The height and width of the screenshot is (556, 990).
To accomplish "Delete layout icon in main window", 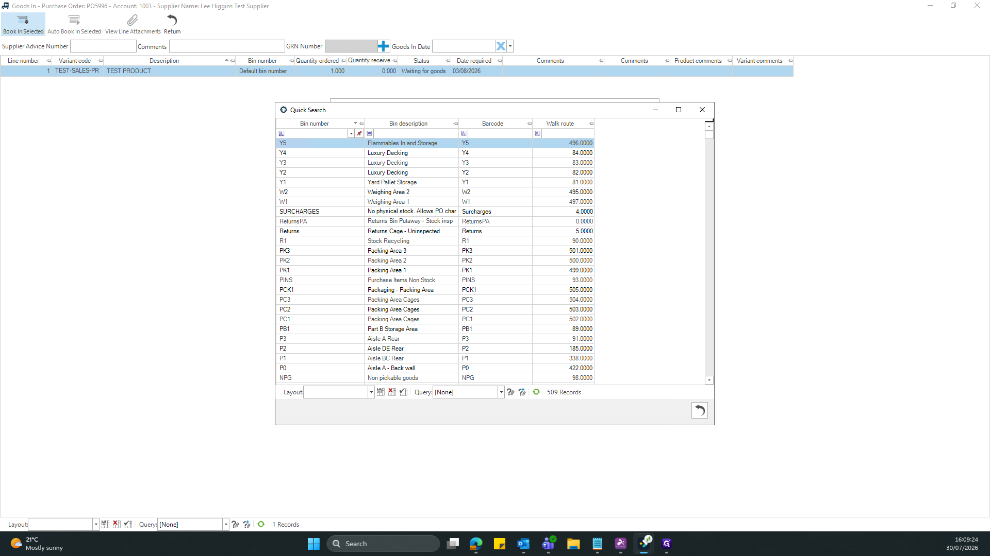I will pyautogui.click(x=117, y=525).
